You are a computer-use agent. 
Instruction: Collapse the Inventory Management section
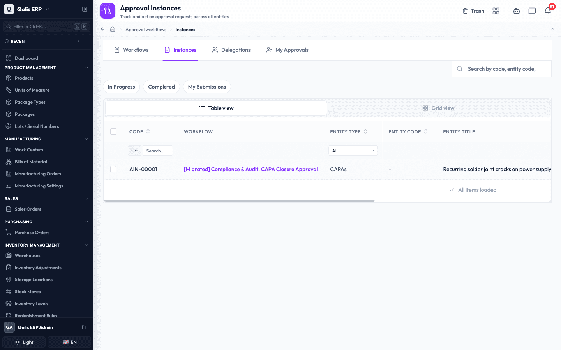(86, 245)
